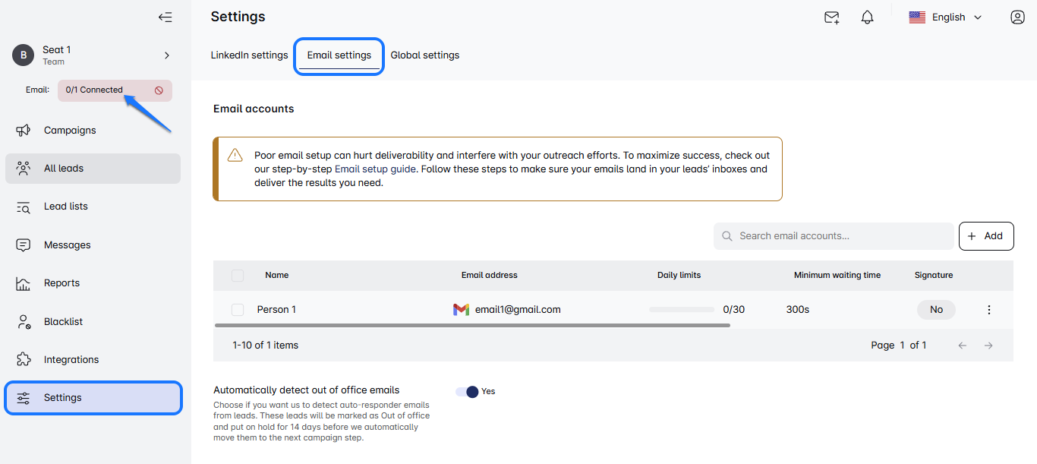1037x464 pixels.
Task: Expand the Seat 1 team selector
Action: (x=166, y=55)
